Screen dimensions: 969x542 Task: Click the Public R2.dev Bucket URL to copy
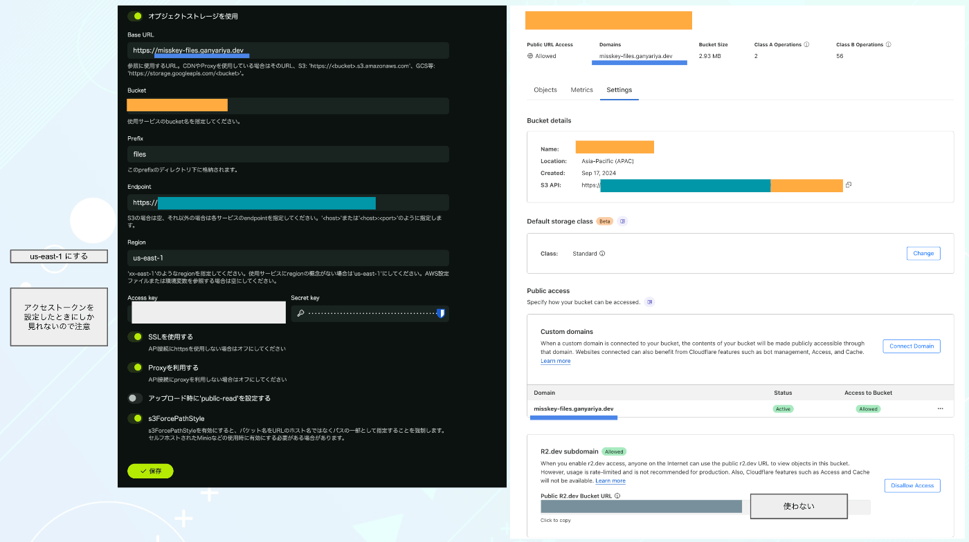[x=705, y=507]
